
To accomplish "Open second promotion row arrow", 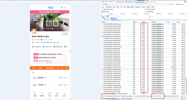I will click(65, 58).
